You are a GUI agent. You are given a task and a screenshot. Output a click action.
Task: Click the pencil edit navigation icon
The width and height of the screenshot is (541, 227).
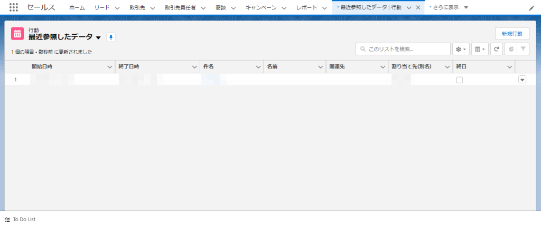pos(531,8)
